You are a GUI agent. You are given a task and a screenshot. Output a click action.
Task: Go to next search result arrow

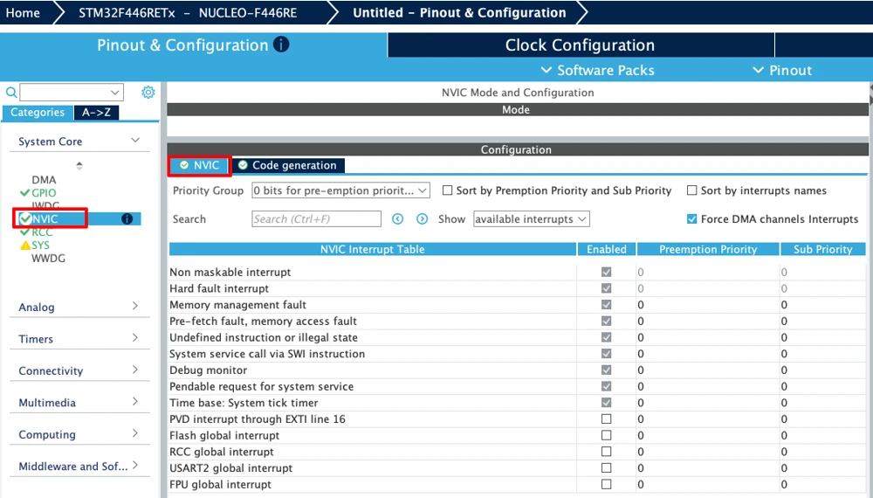click(422, 219)
